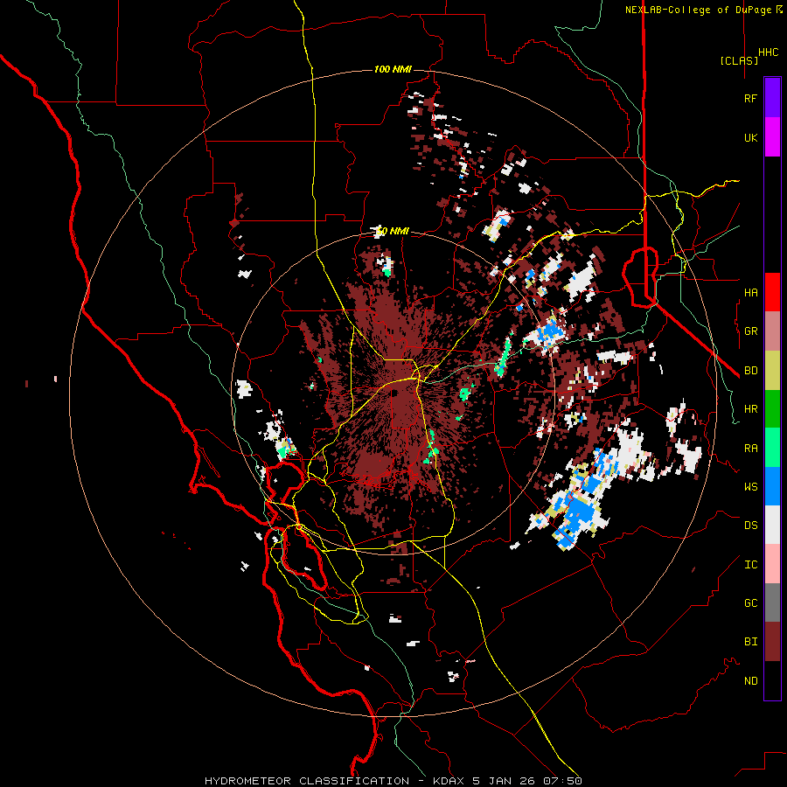Image resolution: width=787 pixels, height=787 pixels.
Task: Click the WS legend label
Action: tap(750, 487)
